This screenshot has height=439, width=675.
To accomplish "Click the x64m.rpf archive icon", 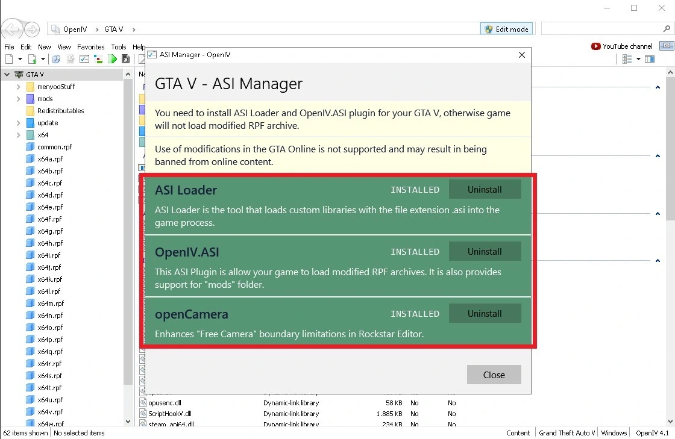I will (30, 303).
